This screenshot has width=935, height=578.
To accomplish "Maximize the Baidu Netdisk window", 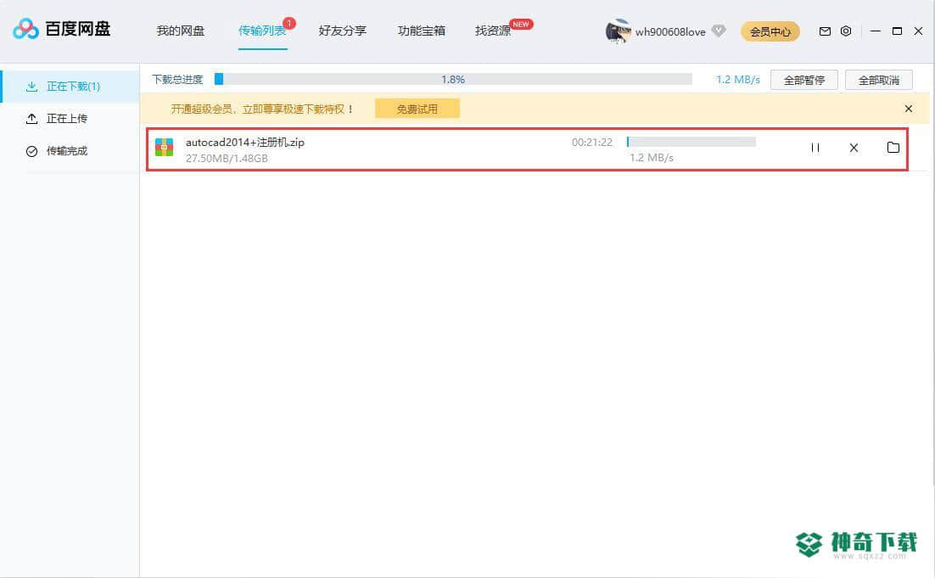I will (897, 31).
